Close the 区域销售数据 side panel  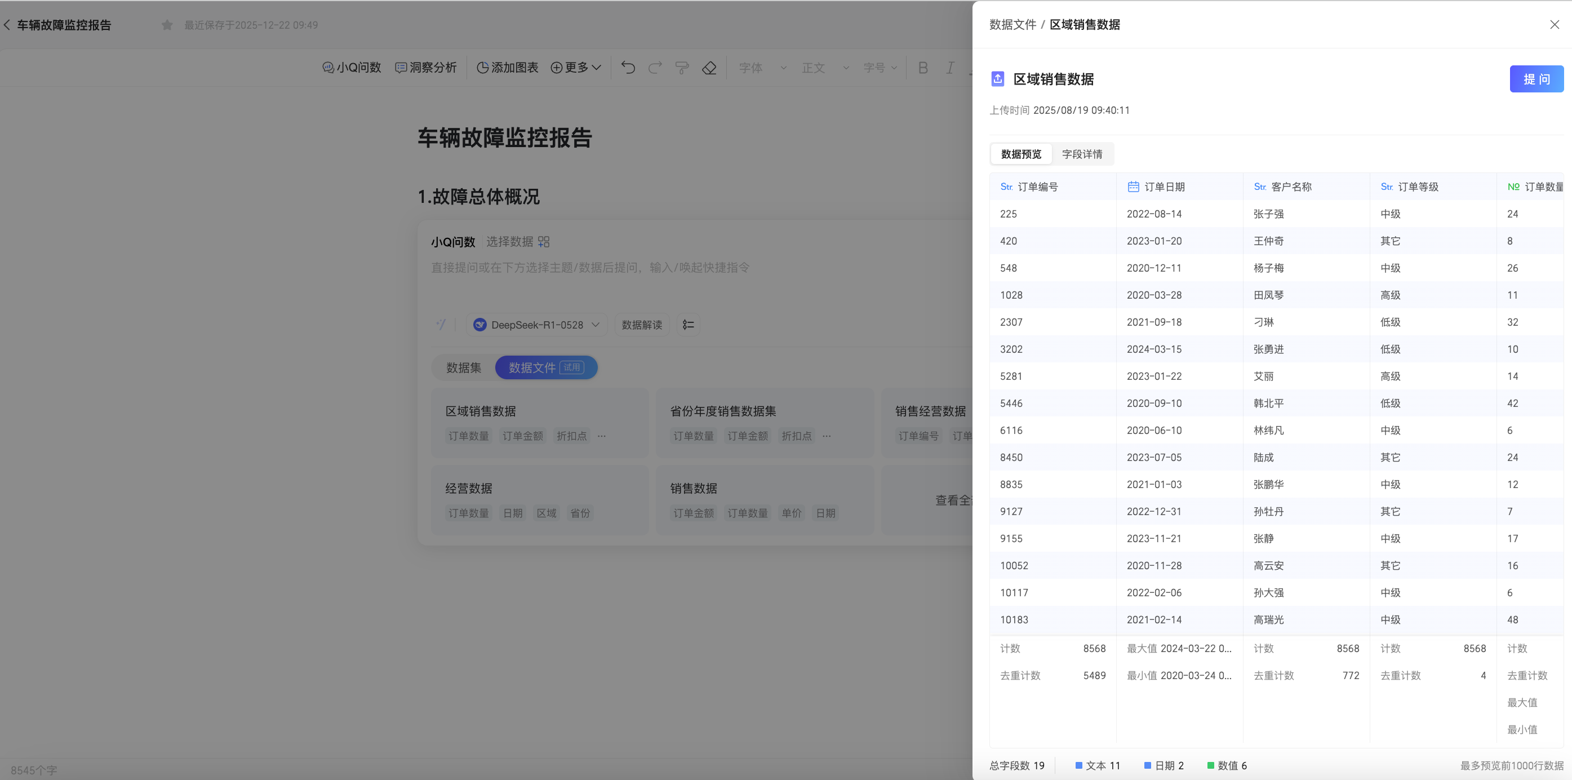pyautogui.click(x=1555, y=24)
